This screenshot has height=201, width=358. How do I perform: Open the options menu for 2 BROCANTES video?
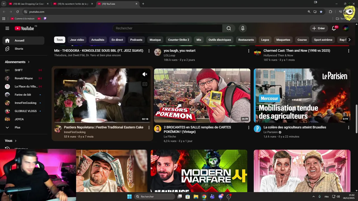point(249,128)
